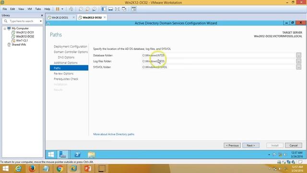The width and height of the screenshot is (307, 173).
Task: Open the File menu
Action: (x=5, y=9)
